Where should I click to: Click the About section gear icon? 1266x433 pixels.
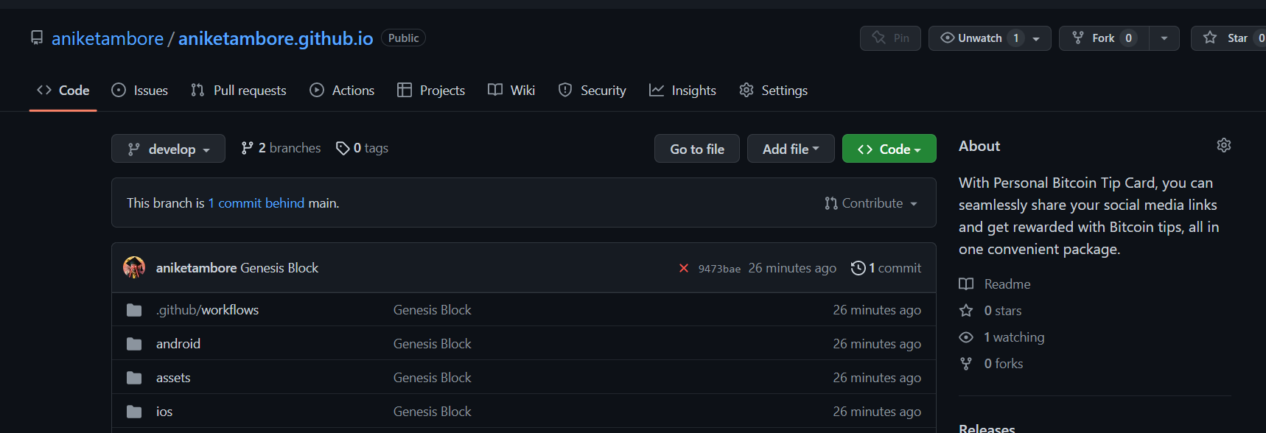point(1223,145)
